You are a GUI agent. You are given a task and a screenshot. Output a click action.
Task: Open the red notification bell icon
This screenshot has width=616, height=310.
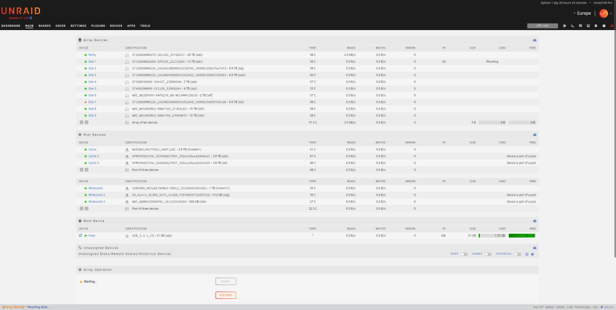(612, 26)
